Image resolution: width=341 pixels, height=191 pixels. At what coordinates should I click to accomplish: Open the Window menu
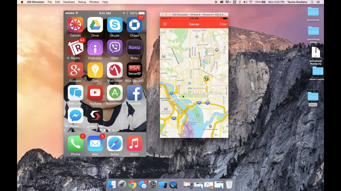94,2
